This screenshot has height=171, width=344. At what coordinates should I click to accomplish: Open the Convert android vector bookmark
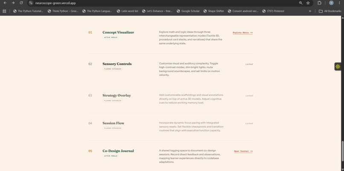pos(243,11)
